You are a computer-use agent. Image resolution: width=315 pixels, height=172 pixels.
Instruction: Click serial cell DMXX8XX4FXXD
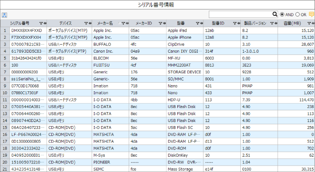click(28, 31)
